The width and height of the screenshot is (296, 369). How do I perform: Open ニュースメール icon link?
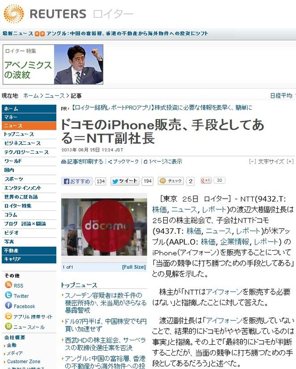[x=8, y=326]
